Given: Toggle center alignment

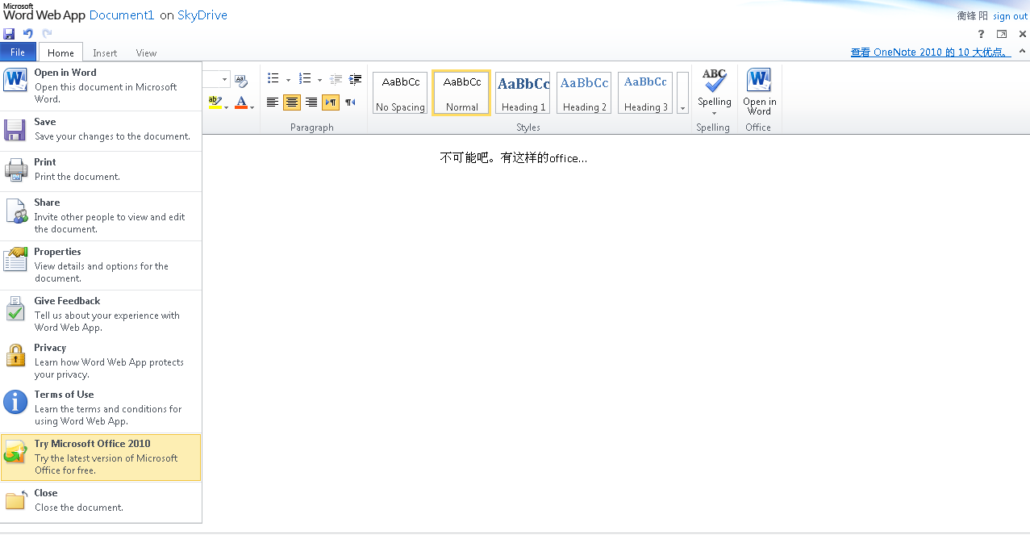Looking at the screenshot, I should [x=292, y=102].
